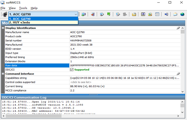Click the monitors refresh icon with green arrows
Image resolution: width=187 pixels, height=120 pixels.
click(84, 14)
